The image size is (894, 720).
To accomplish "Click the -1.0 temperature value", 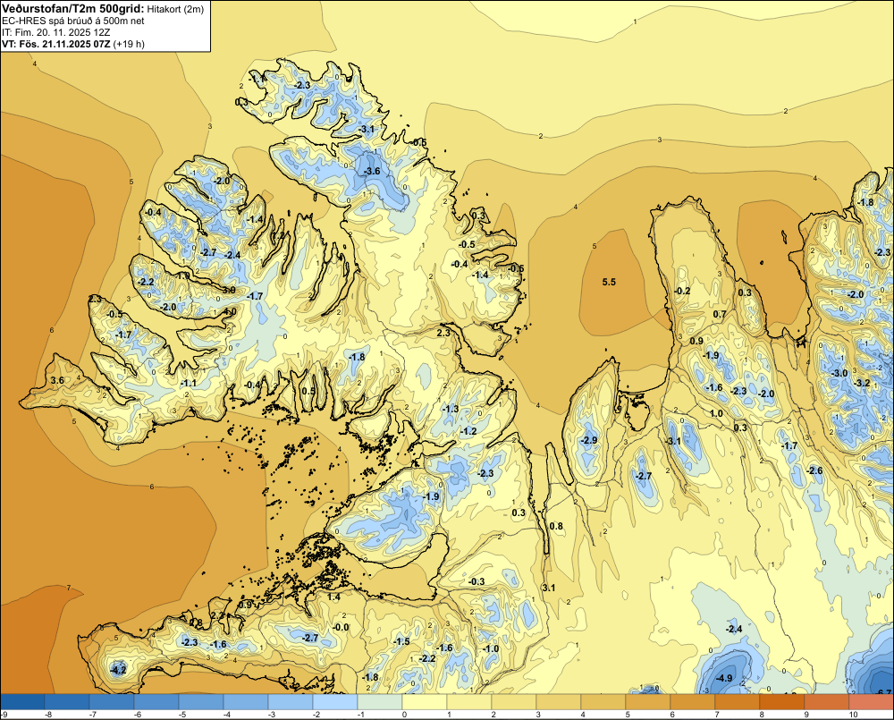I will (490, 648).
